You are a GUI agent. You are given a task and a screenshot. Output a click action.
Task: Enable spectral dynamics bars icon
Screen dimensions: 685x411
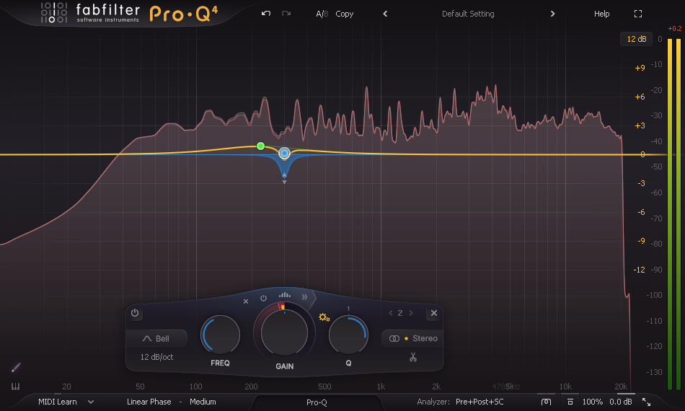(284, 295)
